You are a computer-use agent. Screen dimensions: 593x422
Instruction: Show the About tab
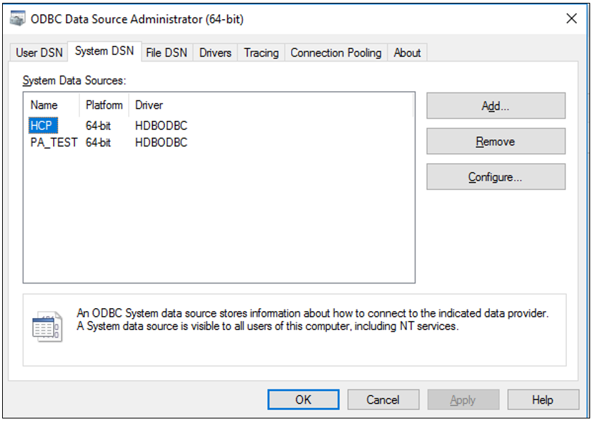coord(407,52)
